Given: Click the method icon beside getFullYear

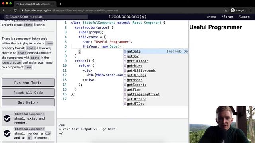Looking at the screenshot, I should point(125,61).
